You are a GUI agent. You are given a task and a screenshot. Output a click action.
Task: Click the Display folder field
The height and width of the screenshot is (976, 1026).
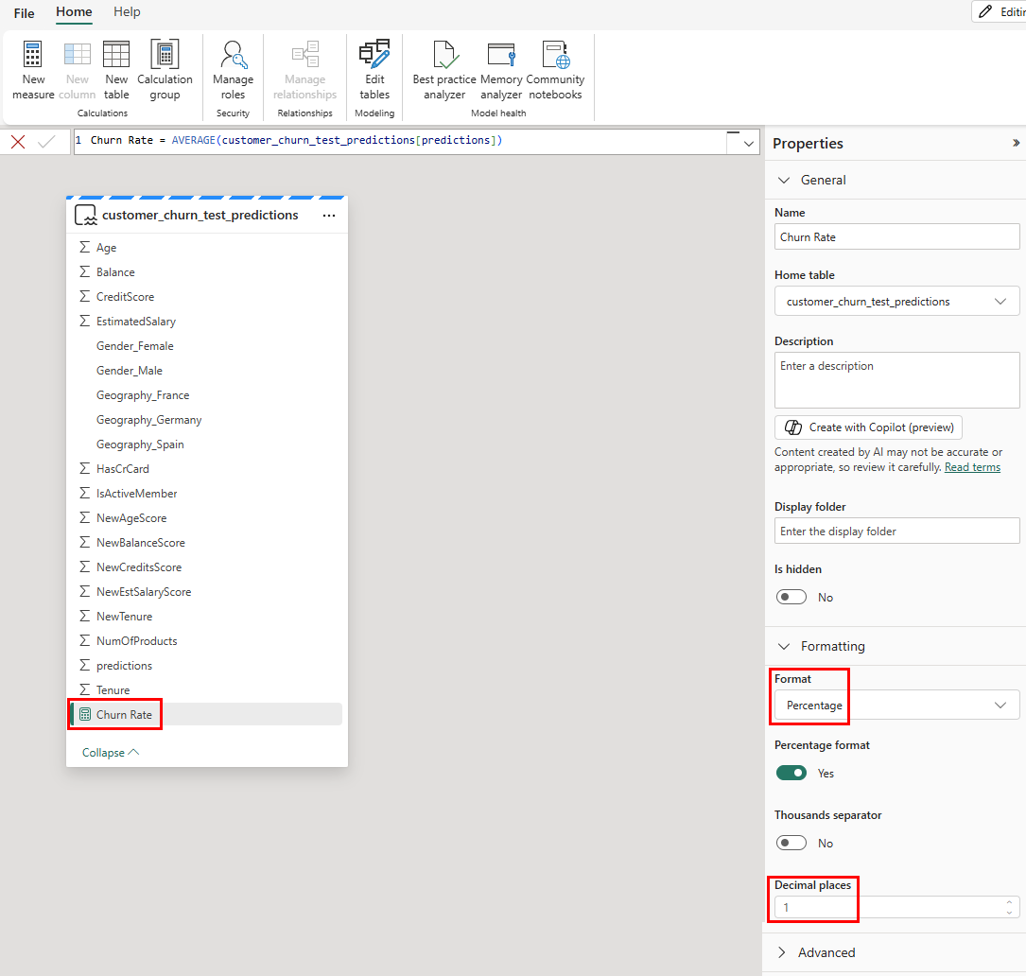coord(896,531)
